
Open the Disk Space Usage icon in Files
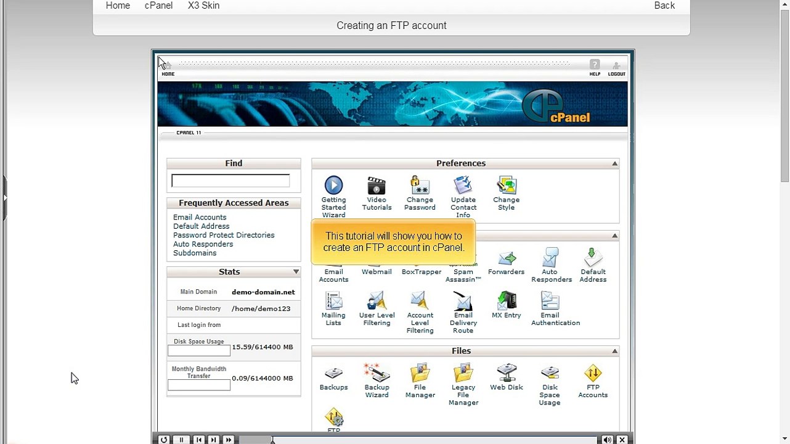[550, 373]
